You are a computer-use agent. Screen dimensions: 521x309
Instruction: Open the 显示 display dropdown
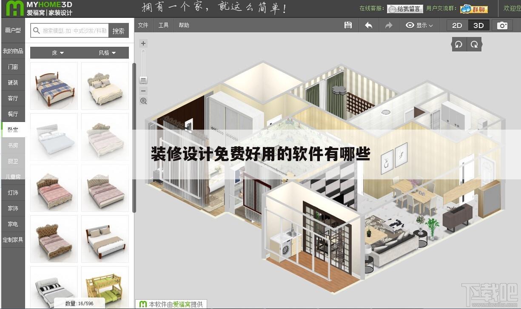pos(419,26)
